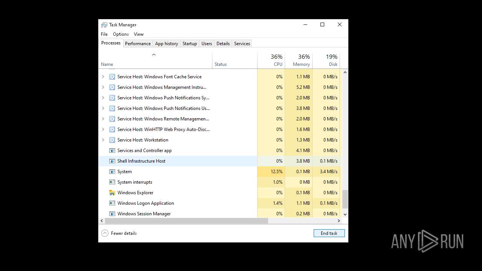Click the End task button

(x=329, y=233)
